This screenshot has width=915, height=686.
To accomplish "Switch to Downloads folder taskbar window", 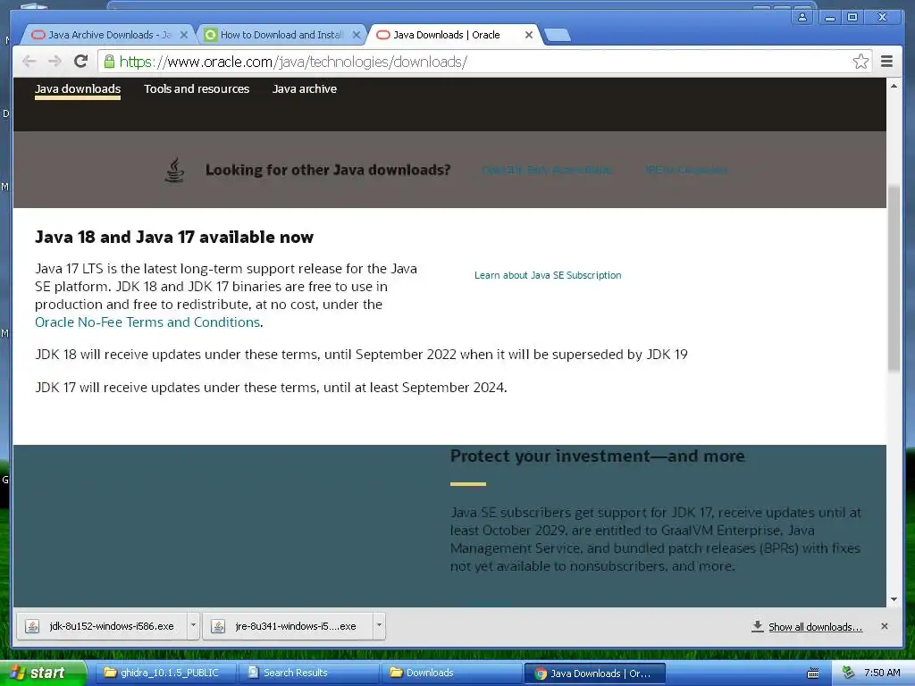I will 451,673.
